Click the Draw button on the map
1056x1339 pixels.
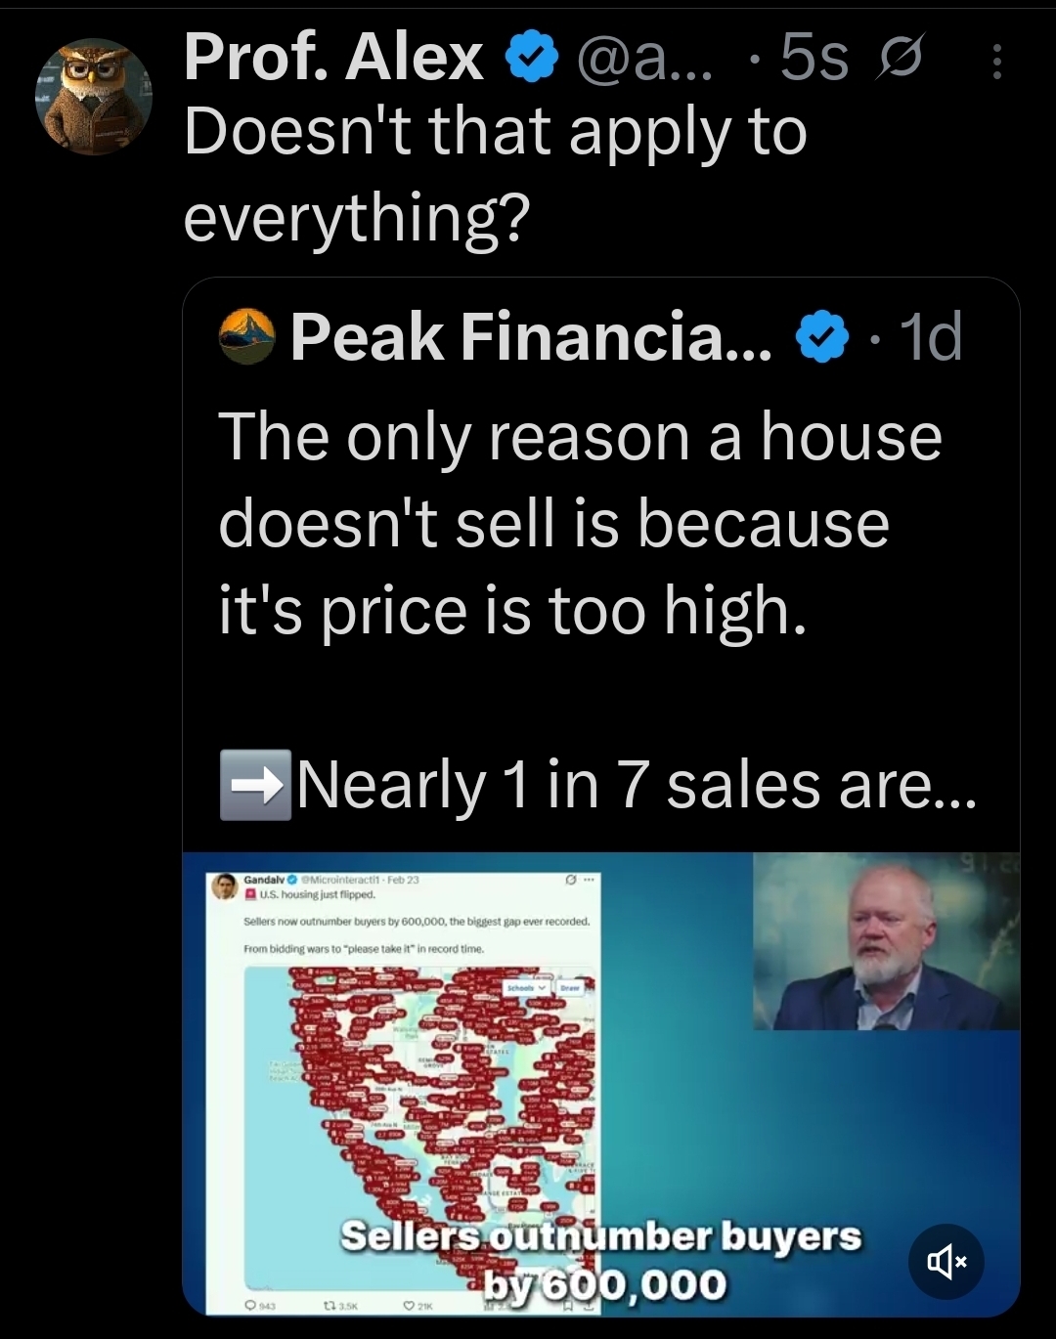point(570,988)
